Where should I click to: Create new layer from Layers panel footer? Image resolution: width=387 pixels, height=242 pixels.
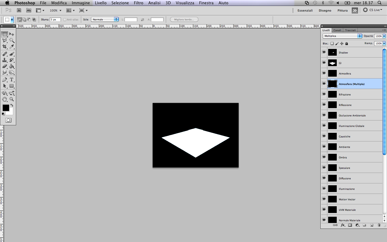tap(372, 225)
